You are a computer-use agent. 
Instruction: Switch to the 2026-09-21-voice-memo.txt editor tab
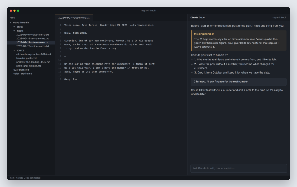point(74,18)
